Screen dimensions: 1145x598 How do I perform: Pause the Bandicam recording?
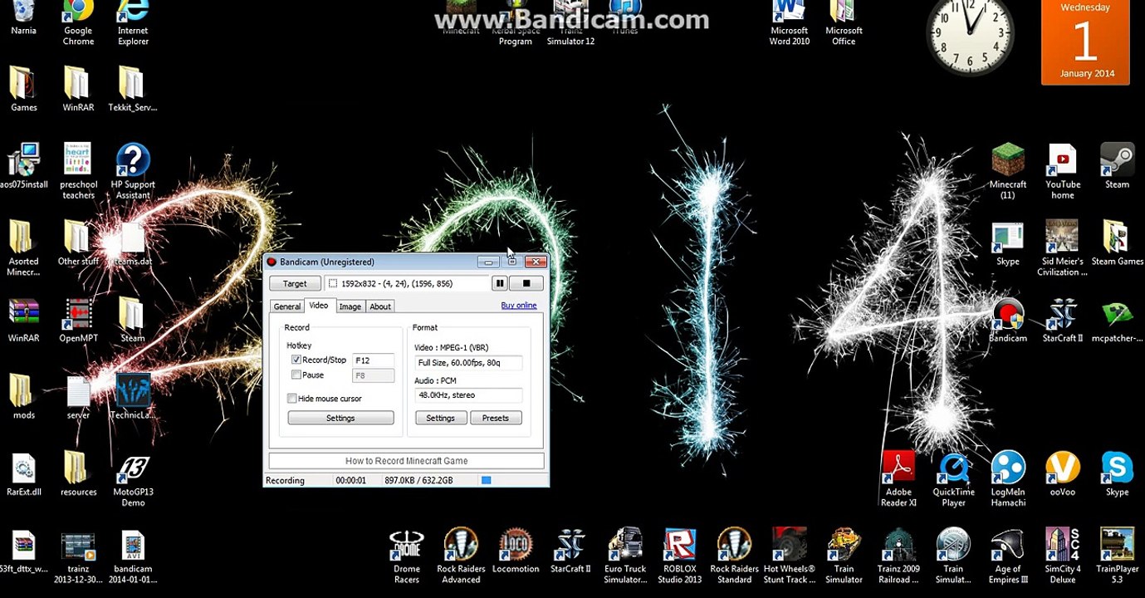[500, 283]
